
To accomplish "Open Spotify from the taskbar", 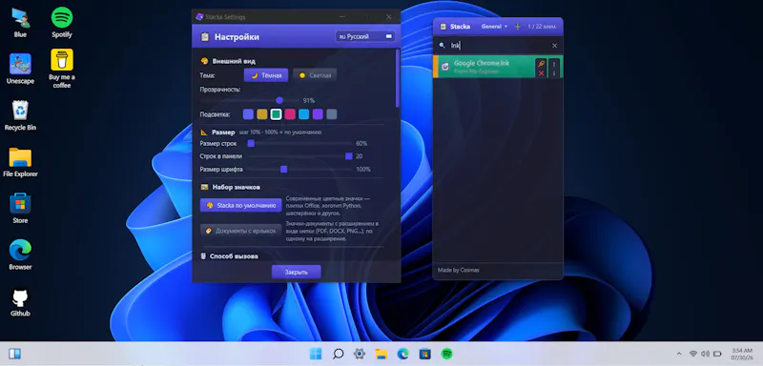I will (x=446, y=354).
